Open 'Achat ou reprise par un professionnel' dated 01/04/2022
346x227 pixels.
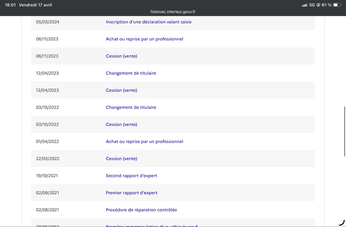[x=144, y=141]
